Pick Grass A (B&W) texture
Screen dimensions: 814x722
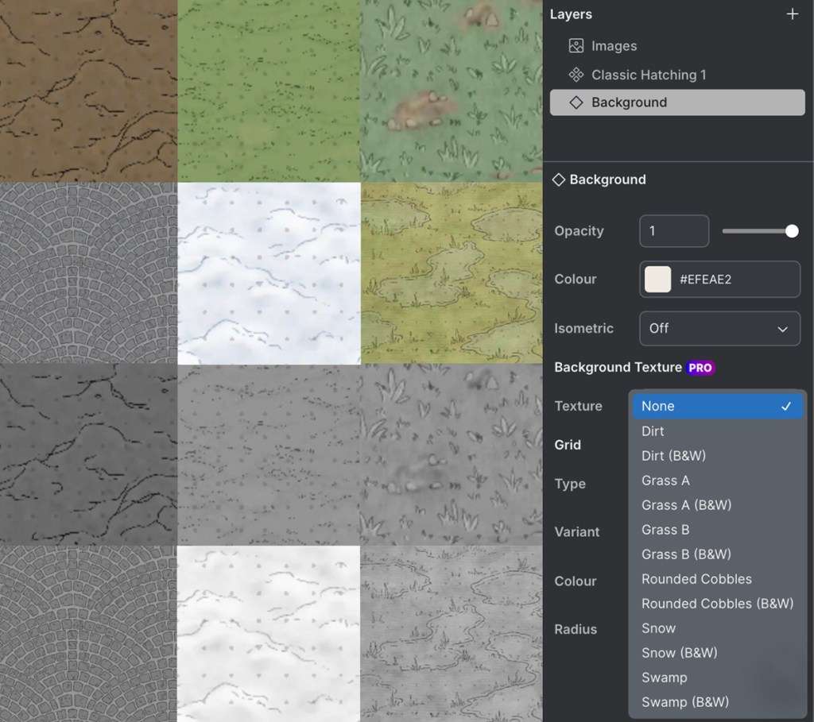click(x=686, y=505)
